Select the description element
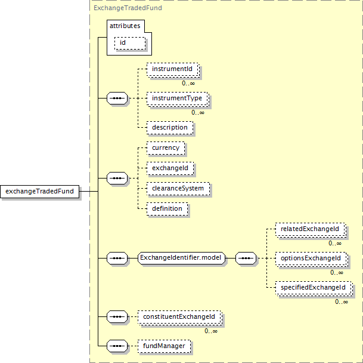Viewport: 363px width, 363px height. point(170,128)
